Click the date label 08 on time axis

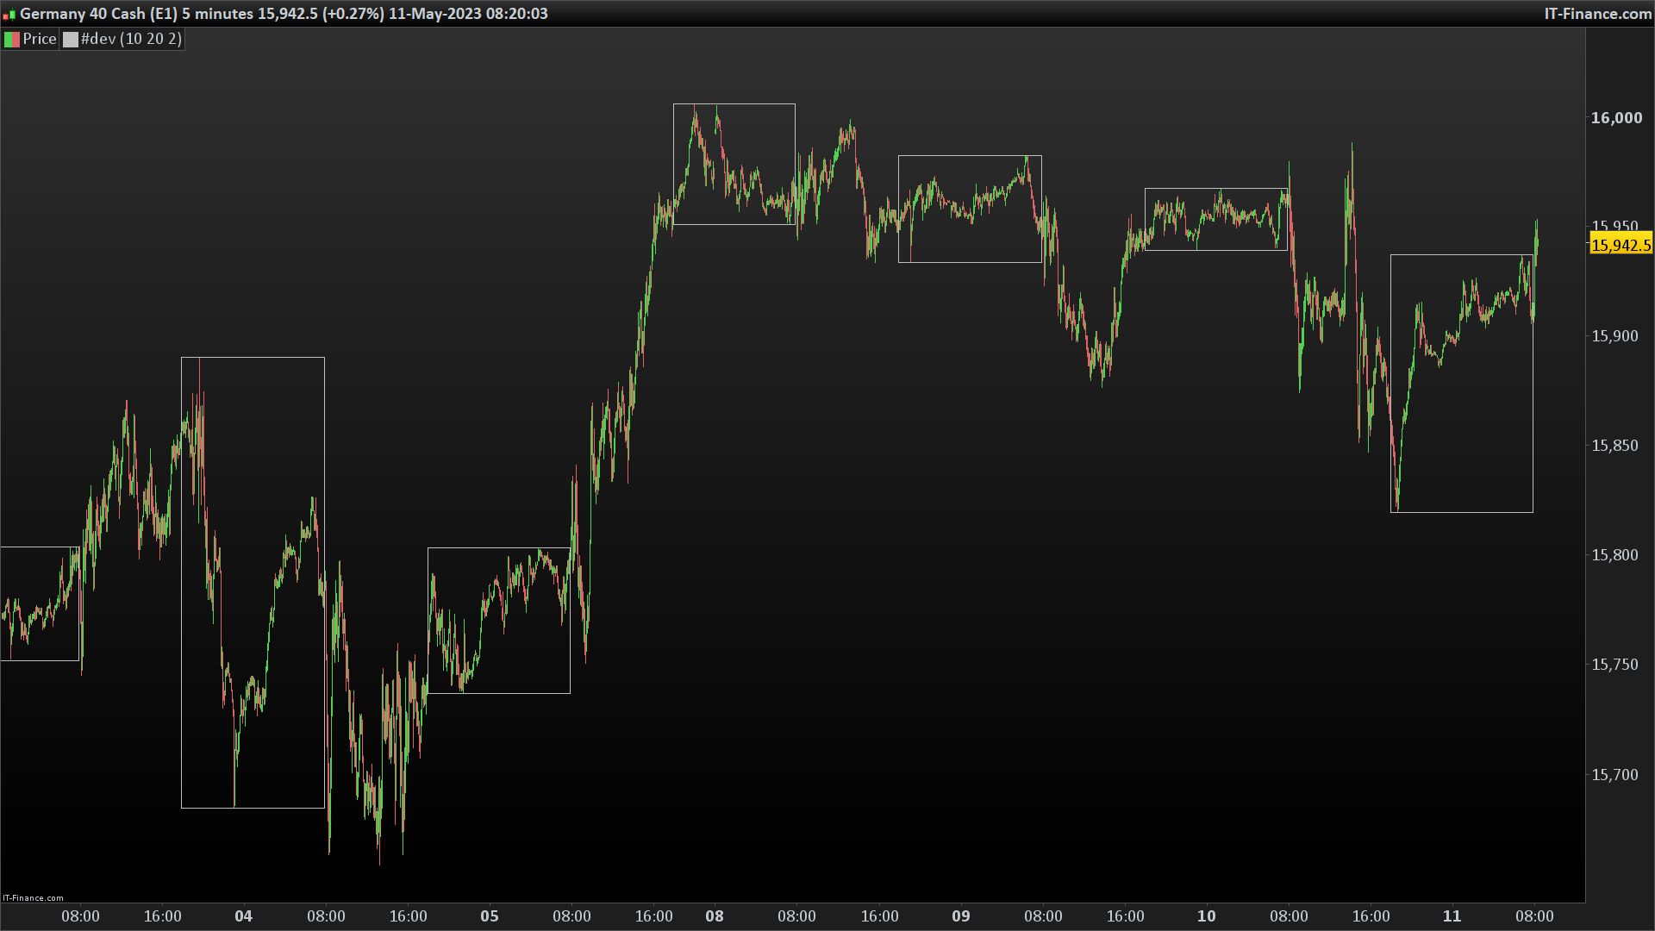click(x=715, y=916)
